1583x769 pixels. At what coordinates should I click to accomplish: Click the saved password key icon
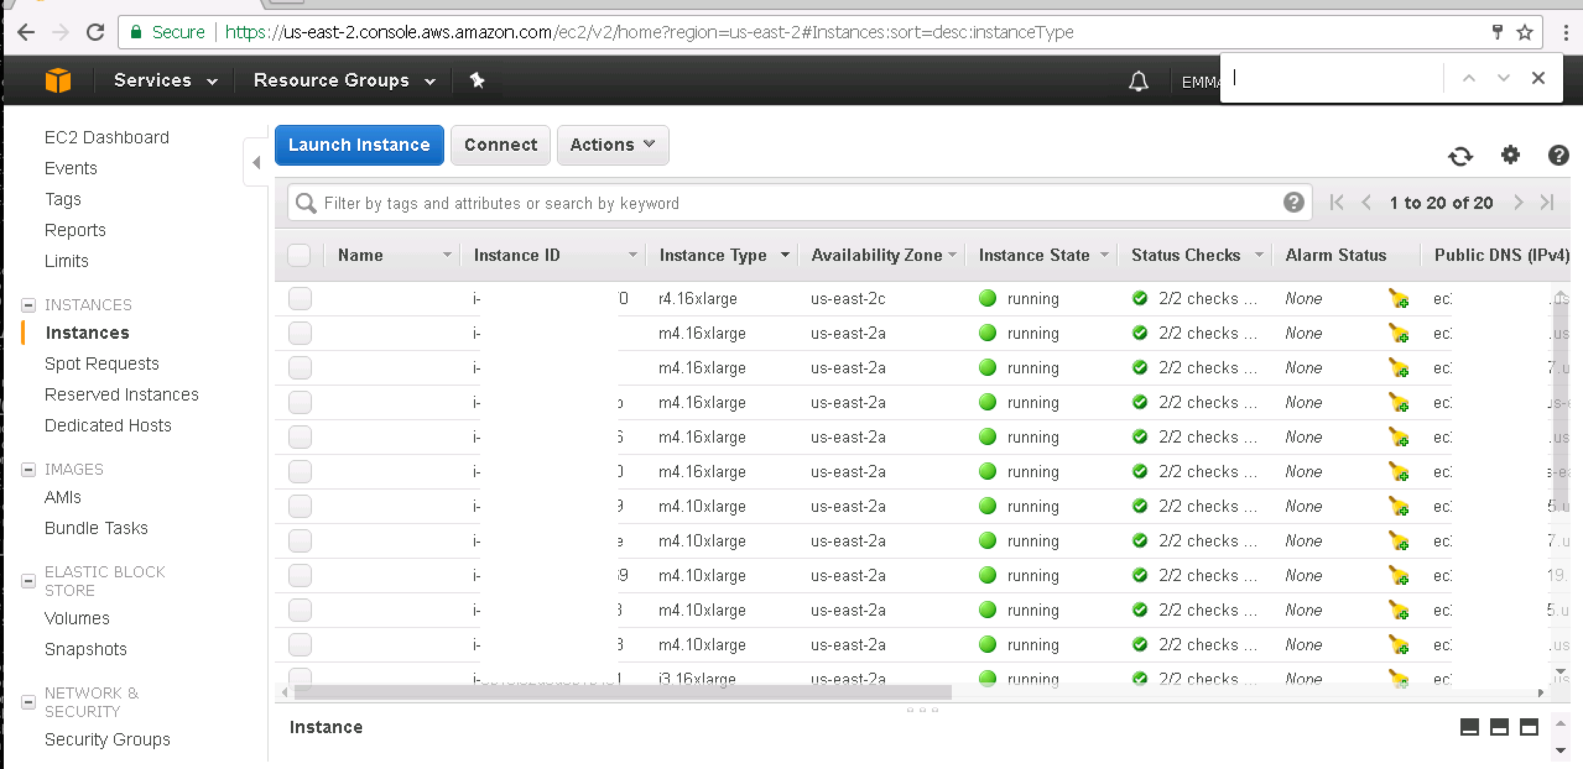click(x=1498, y=32)
